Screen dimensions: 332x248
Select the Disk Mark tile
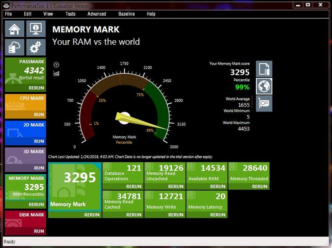[25, 219]
